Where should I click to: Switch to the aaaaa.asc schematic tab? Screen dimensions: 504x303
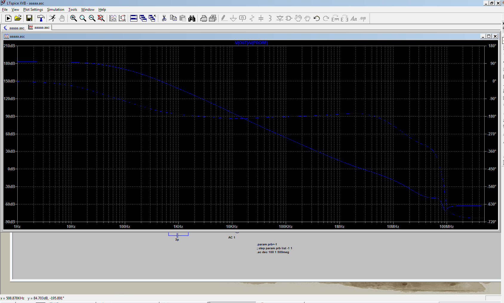point(14,28)
